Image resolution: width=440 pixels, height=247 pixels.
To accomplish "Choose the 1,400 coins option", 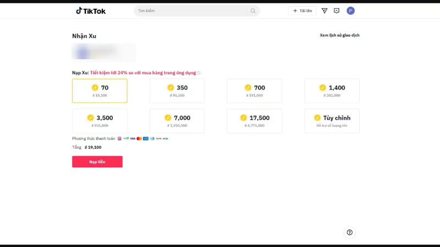I will click(332, 91).
